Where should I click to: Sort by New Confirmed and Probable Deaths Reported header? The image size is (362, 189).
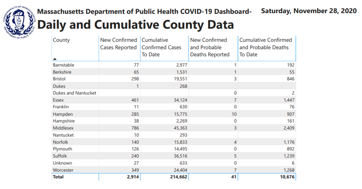point(210,47)
